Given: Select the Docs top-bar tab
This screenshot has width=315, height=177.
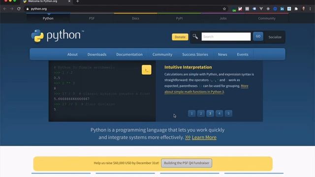Looking at the screenshot, I should 135,18.
